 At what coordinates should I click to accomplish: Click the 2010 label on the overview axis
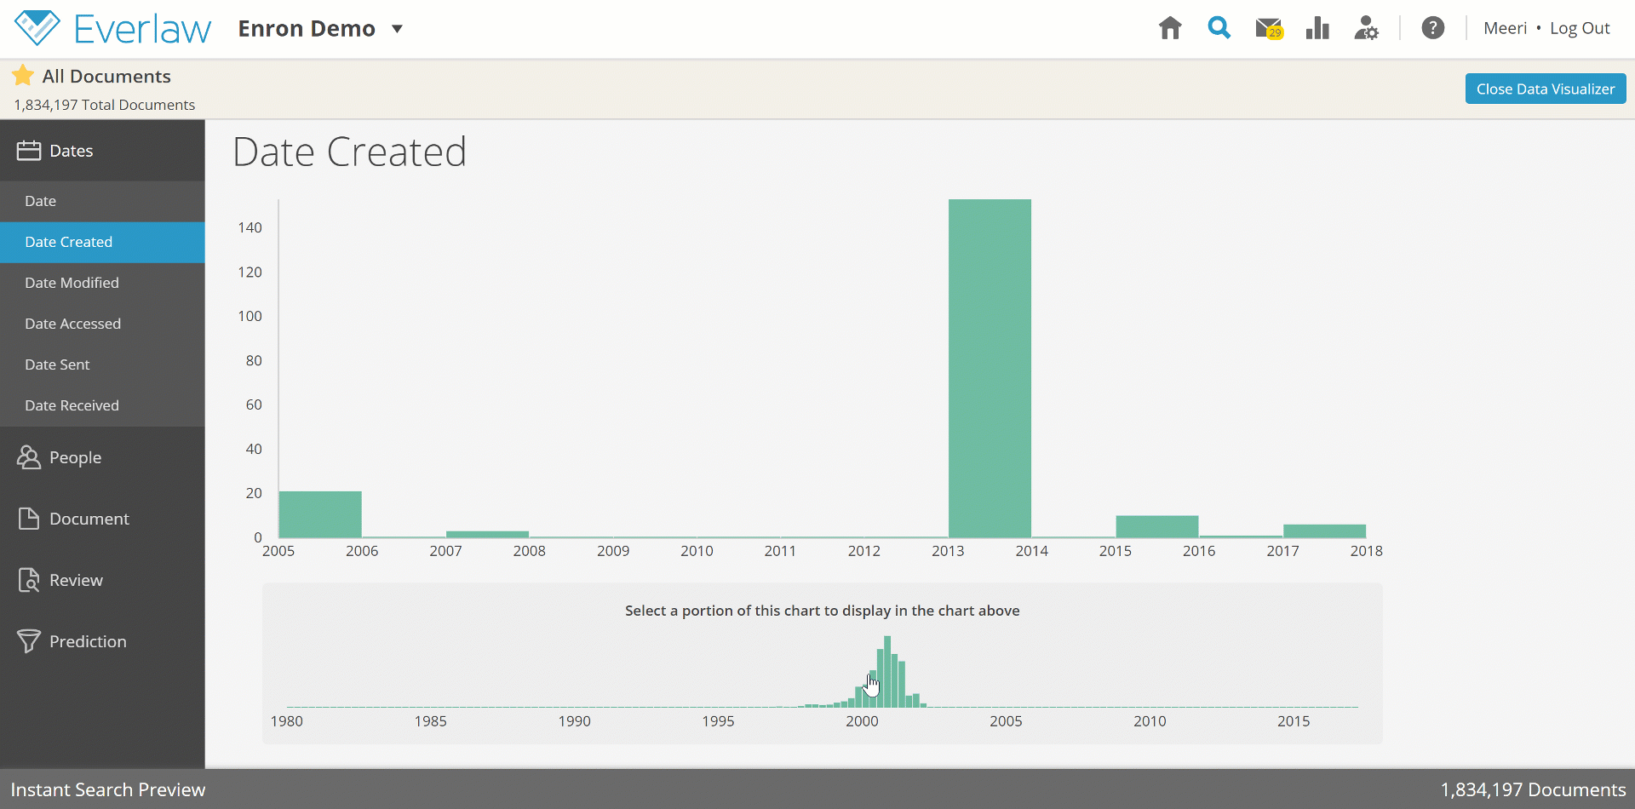1150,721
